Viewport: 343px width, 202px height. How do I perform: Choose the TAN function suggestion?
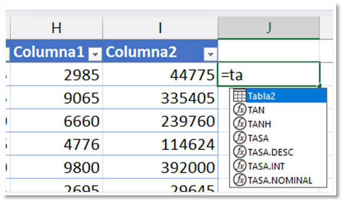[278, 110]
